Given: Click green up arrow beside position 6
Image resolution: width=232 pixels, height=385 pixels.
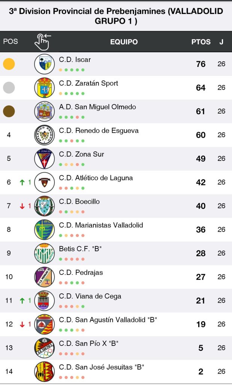Looking at the screenshot, I should click(x=22, y=182).
